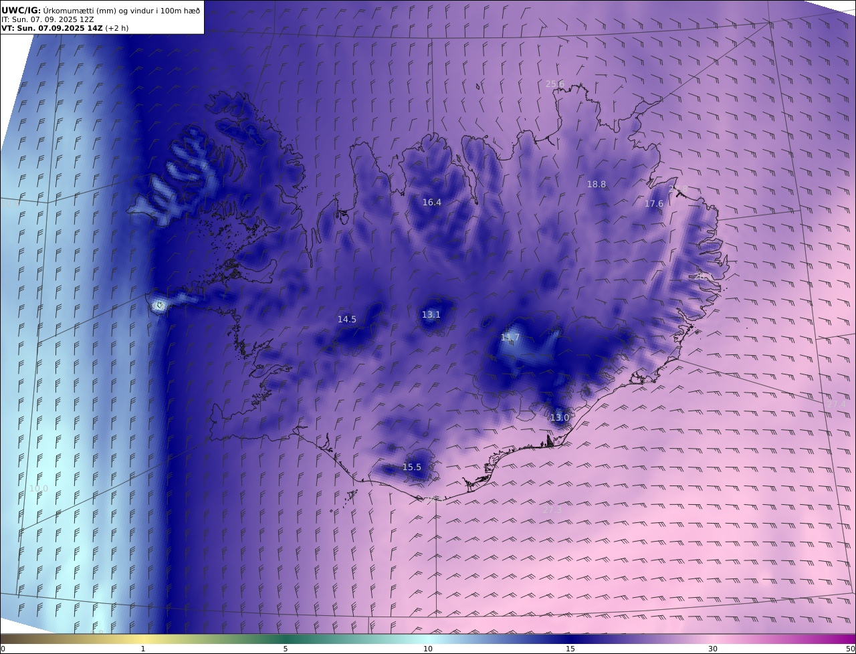The height and width of the screenshot is (654, 856).
Task: Click the 10.0 value on the map
Action: [x=39, y=488]
